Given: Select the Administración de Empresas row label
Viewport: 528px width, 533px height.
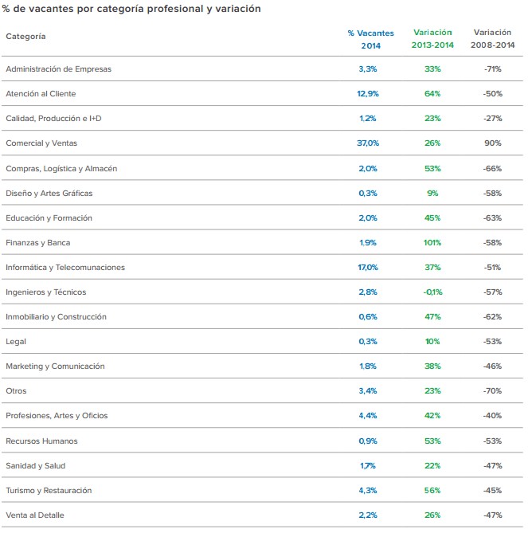Looking at the screenshot, I should click(x=58, y=69).
